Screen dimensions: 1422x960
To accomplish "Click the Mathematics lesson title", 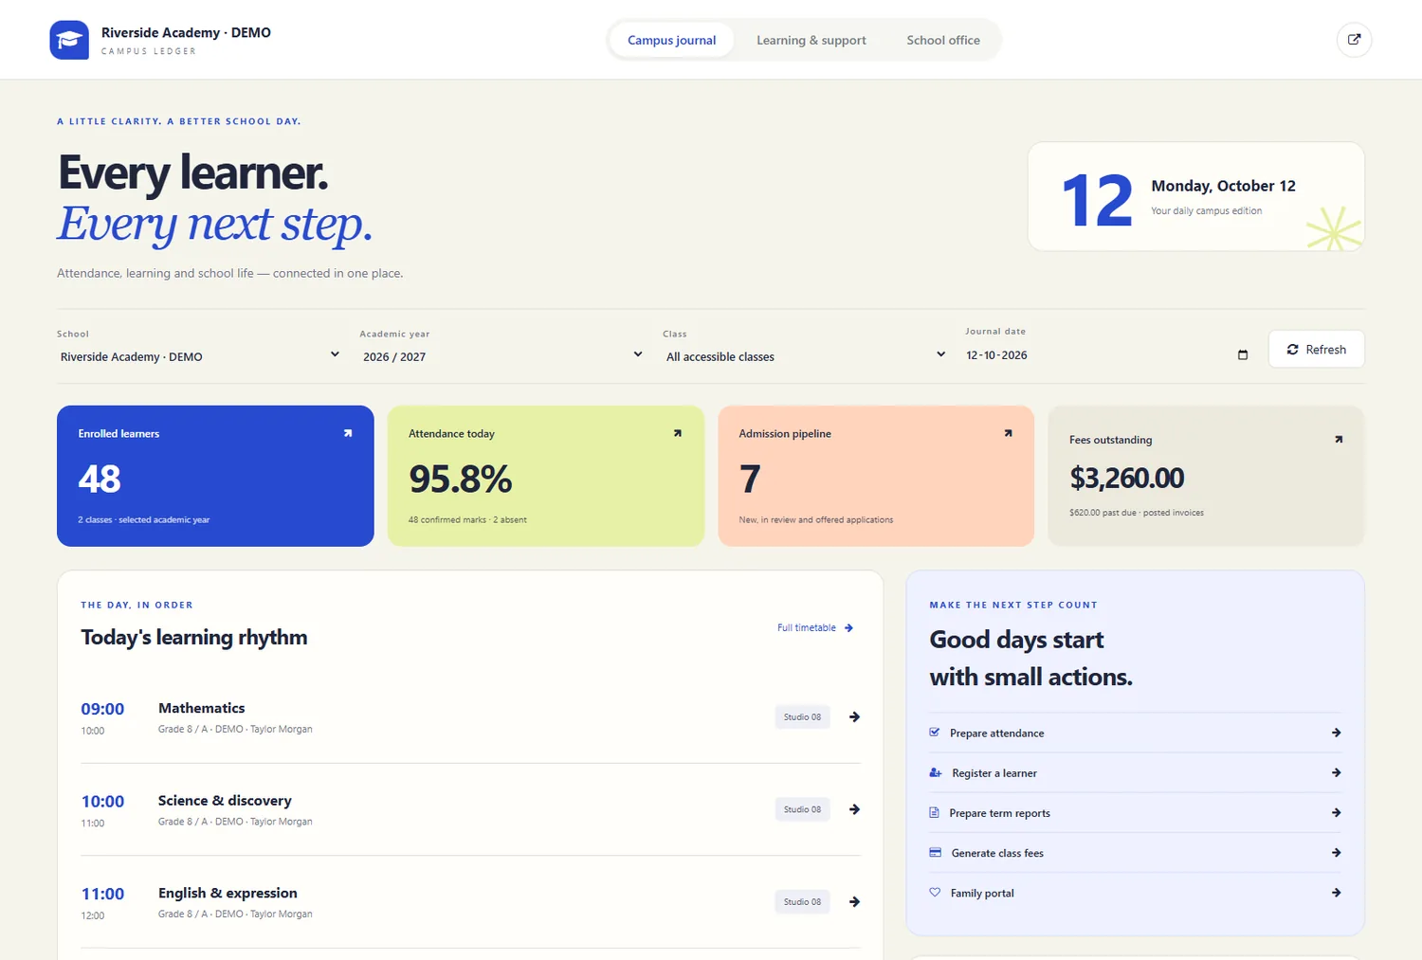I will click(x=201, y=708).
